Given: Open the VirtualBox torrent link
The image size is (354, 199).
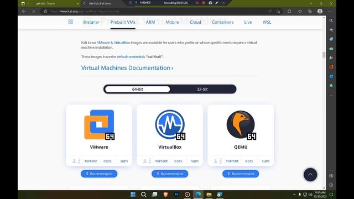Looking at the screenshot, I should tap(162, 161).
